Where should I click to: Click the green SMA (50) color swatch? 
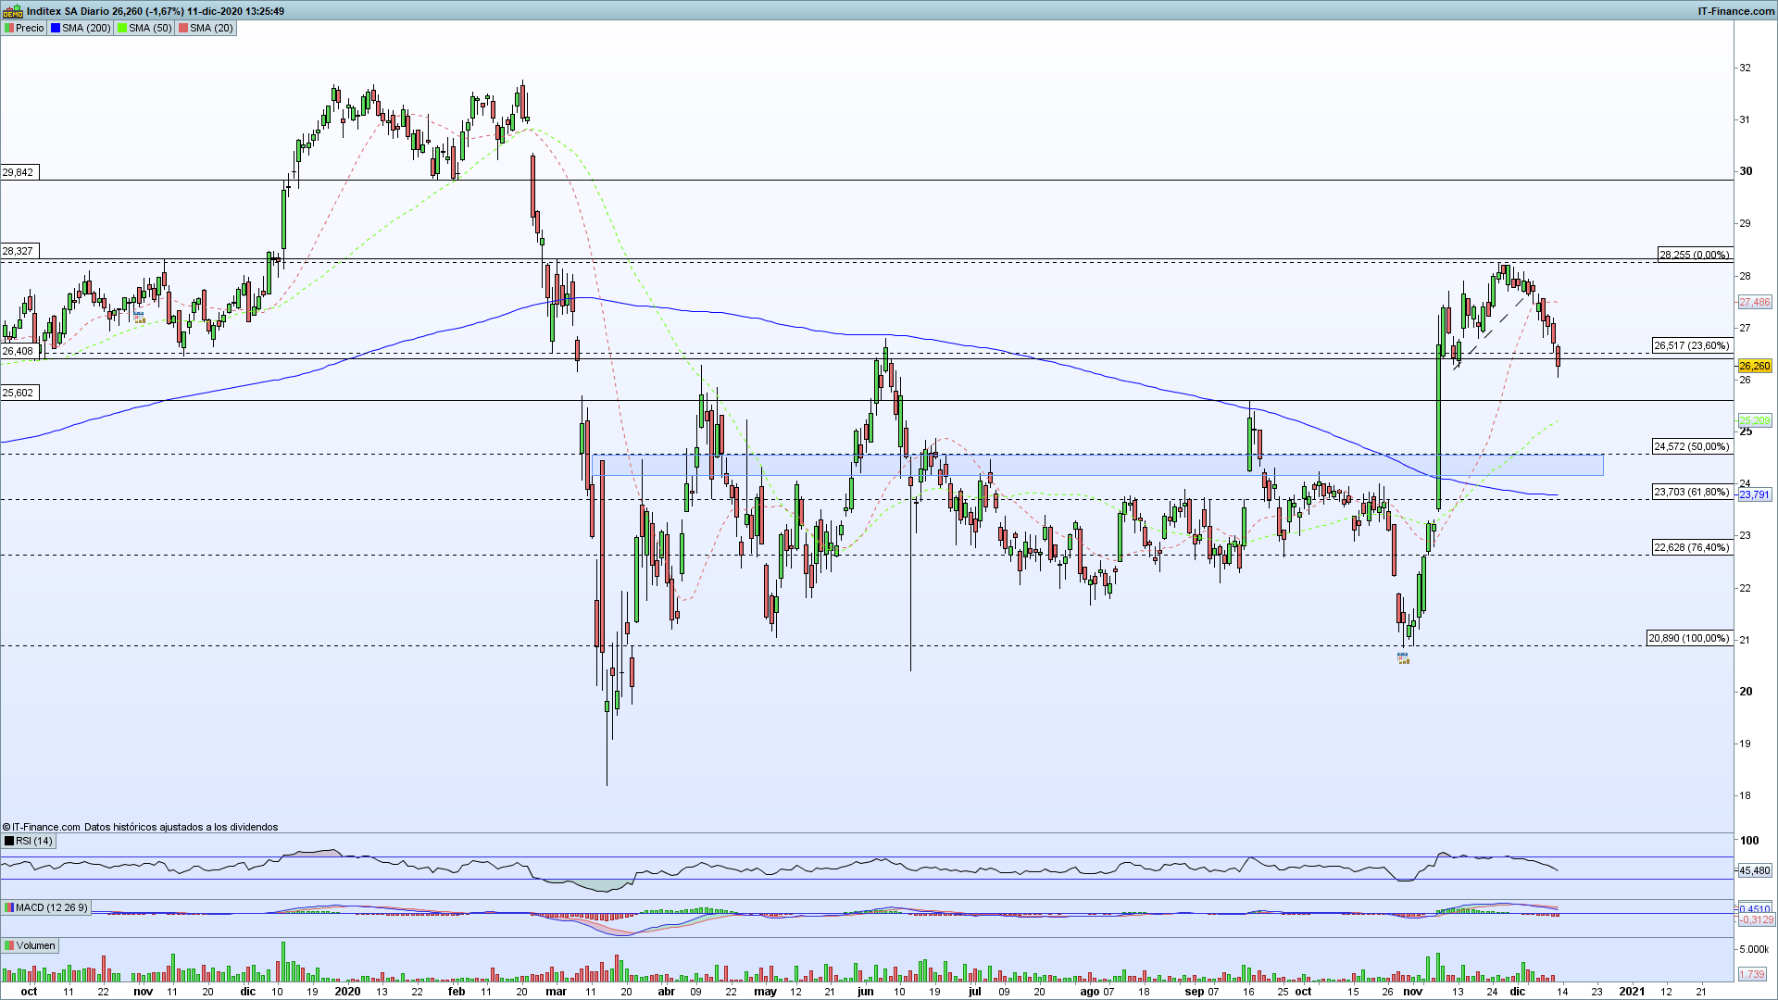pyautogui.click(x=122, y=28)
